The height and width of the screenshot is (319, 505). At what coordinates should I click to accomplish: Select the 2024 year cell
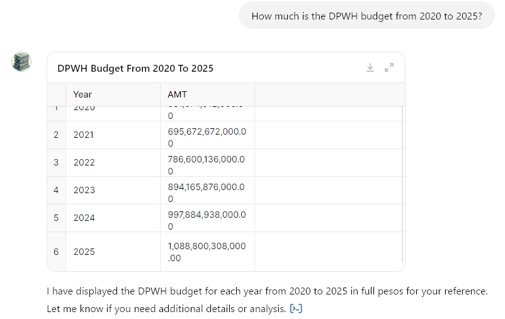point(113,218)
